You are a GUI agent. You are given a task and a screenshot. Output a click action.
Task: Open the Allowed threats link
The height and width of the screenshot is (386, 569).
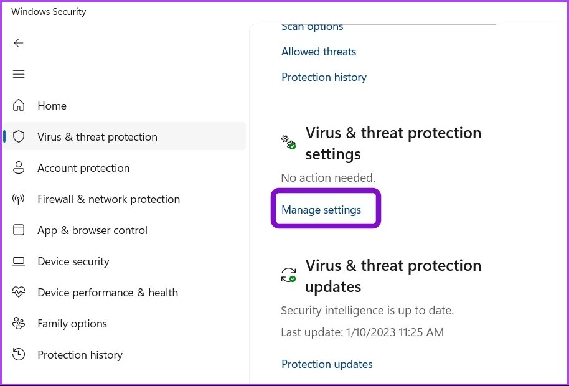click(319, 52)
